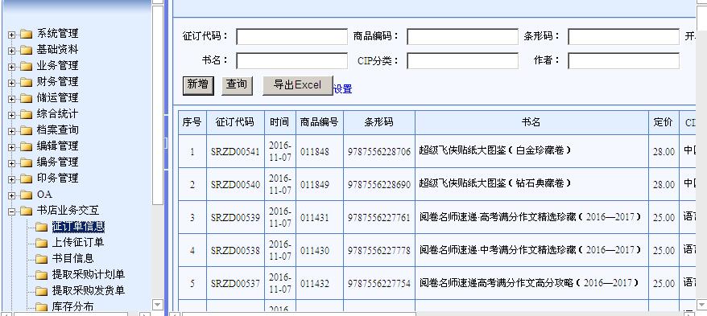Image resolution: width=707 pixels, height=316 pixels.
Task: Expand the 储运管理 tree node
Action: [11, 99]
